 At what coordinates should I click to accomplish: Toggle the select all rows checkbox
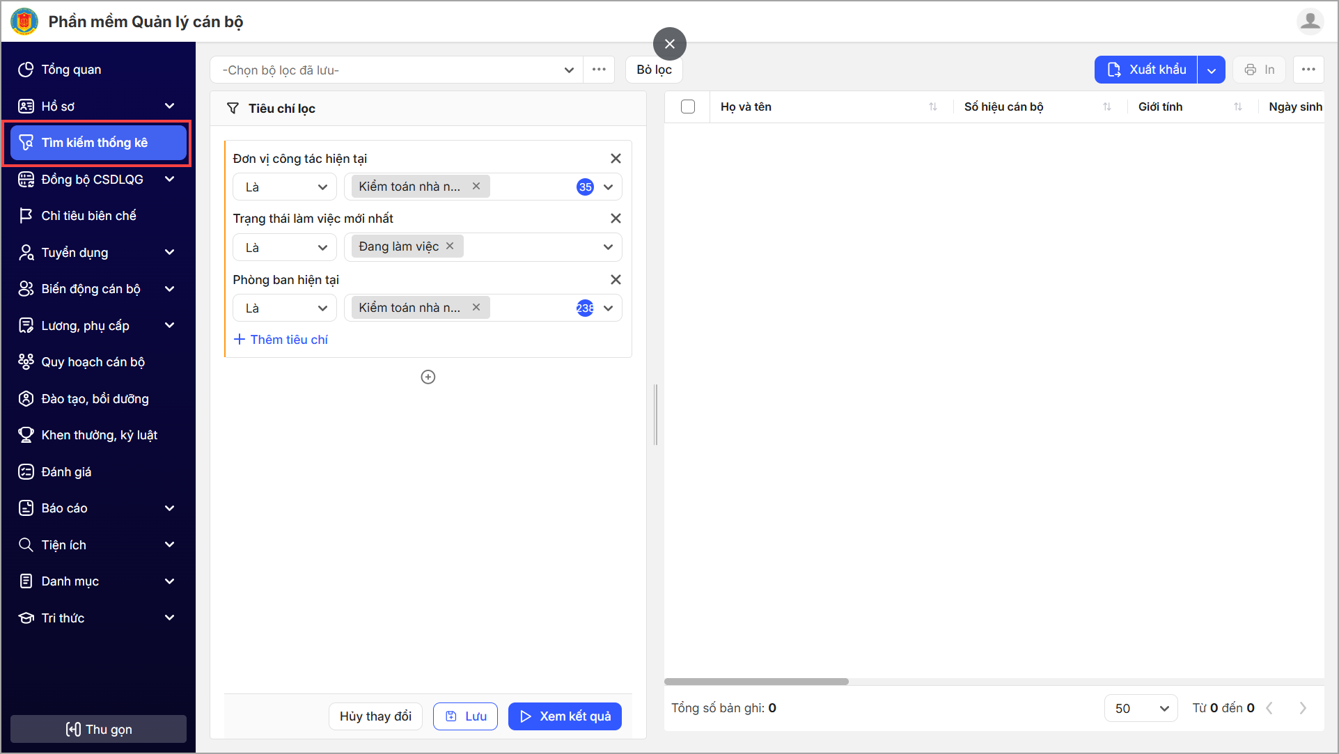pos(688,107)
